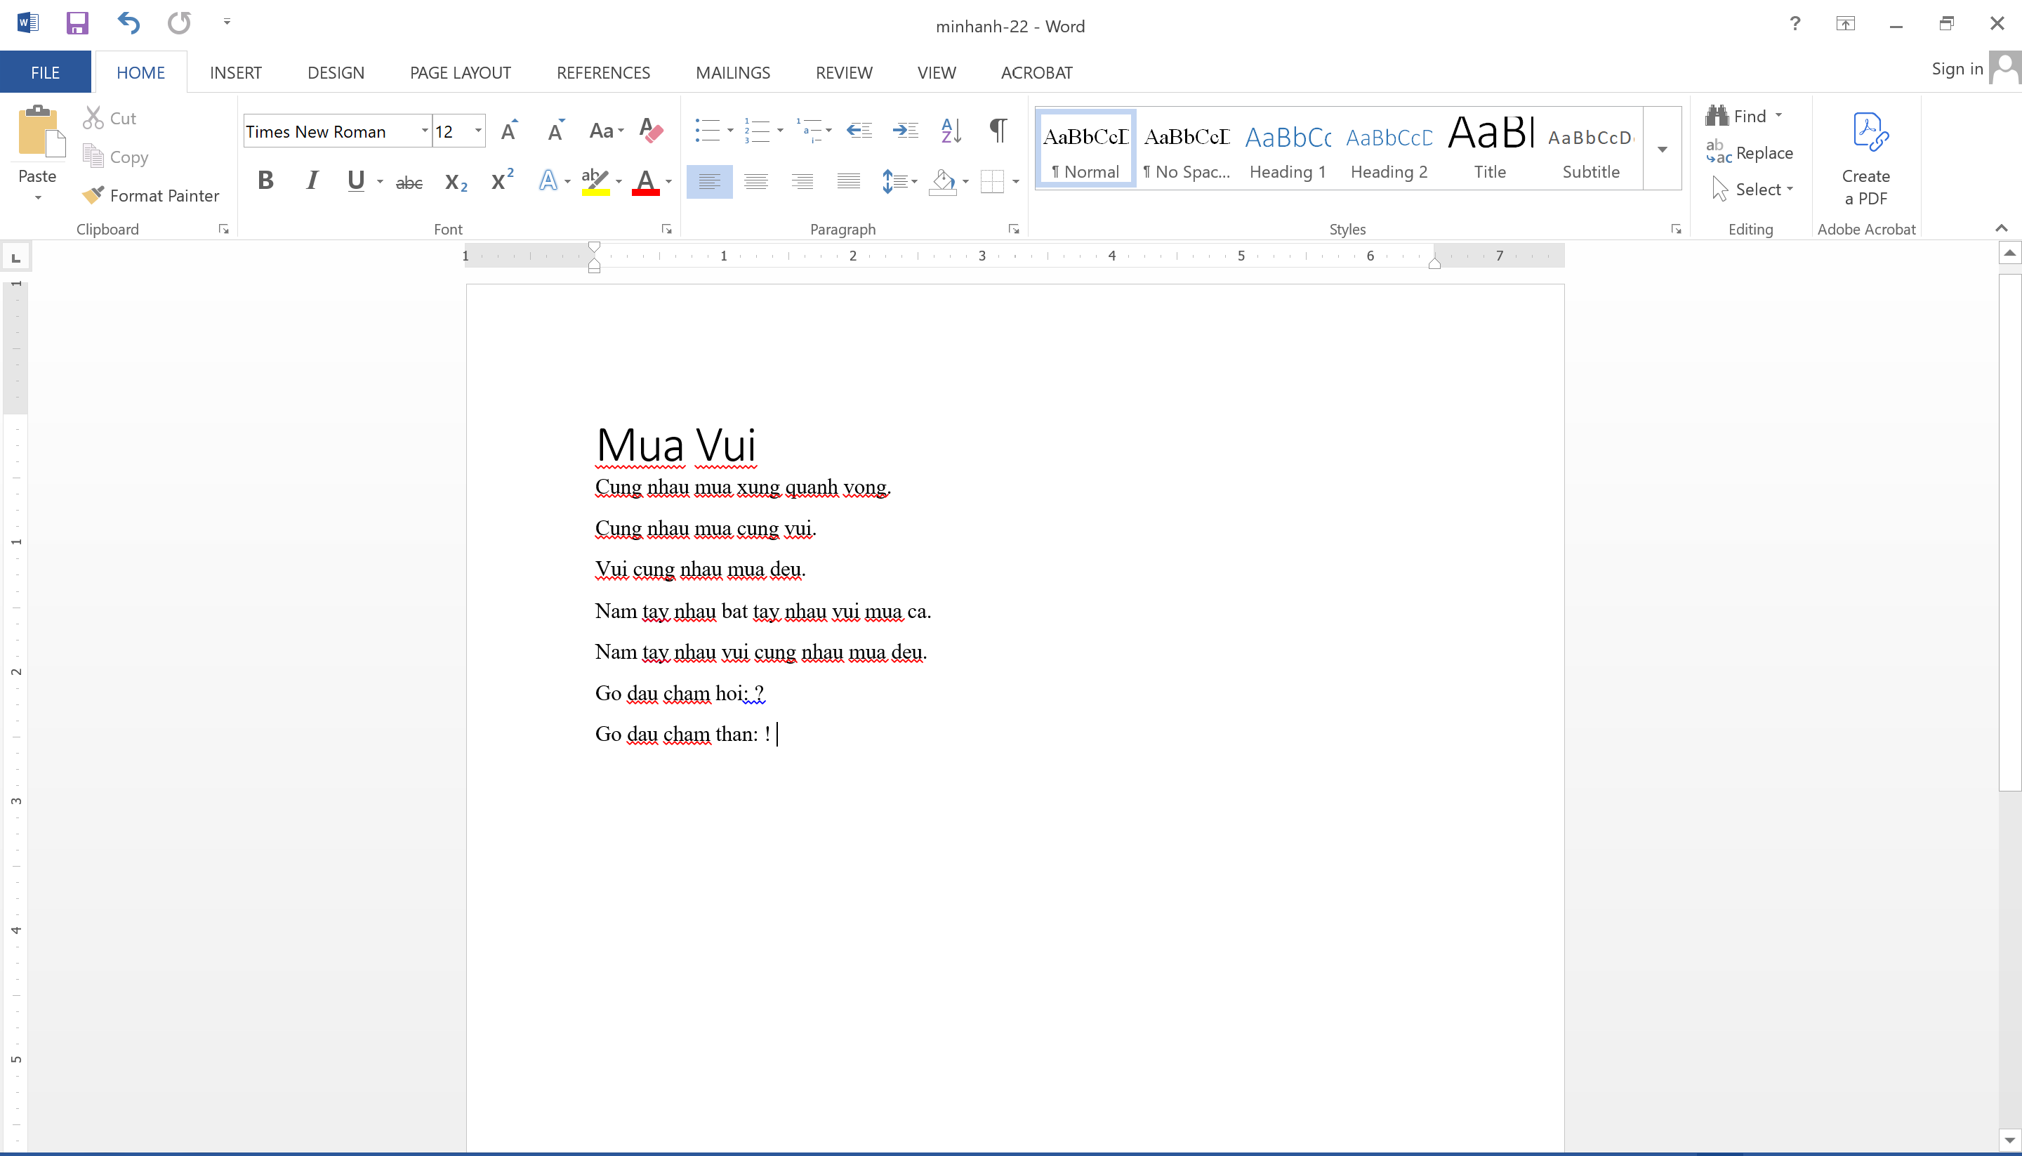This screenshot has width=2022, height=1156.
Task: Click the Replace button
Action: click(x=1750, y=152)
